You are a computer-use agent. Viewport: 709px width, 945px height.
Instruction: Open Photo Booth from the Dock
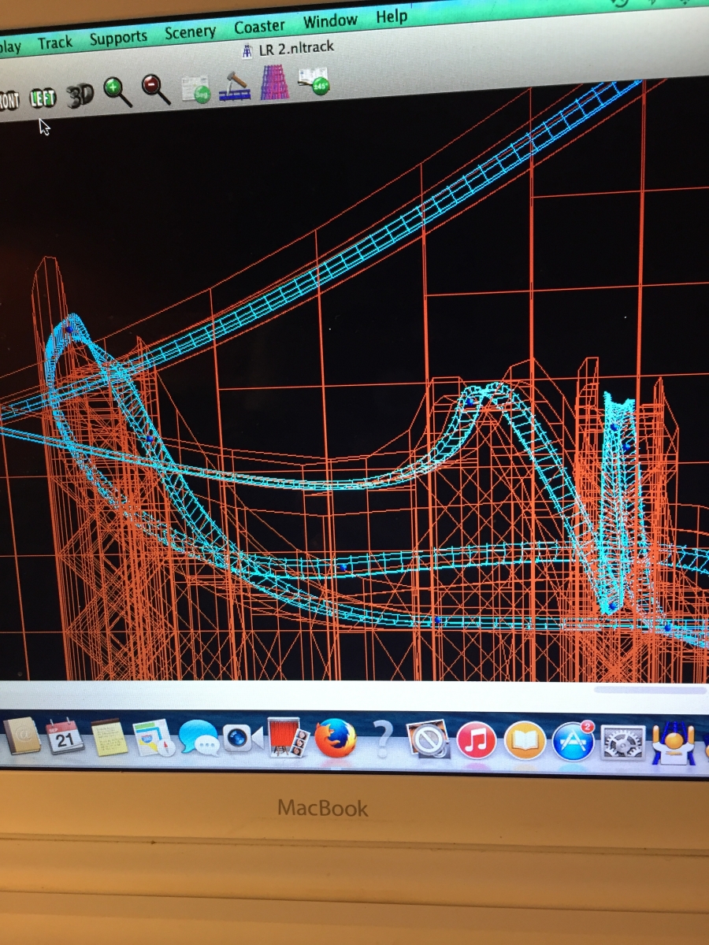(x=288, y=738)
